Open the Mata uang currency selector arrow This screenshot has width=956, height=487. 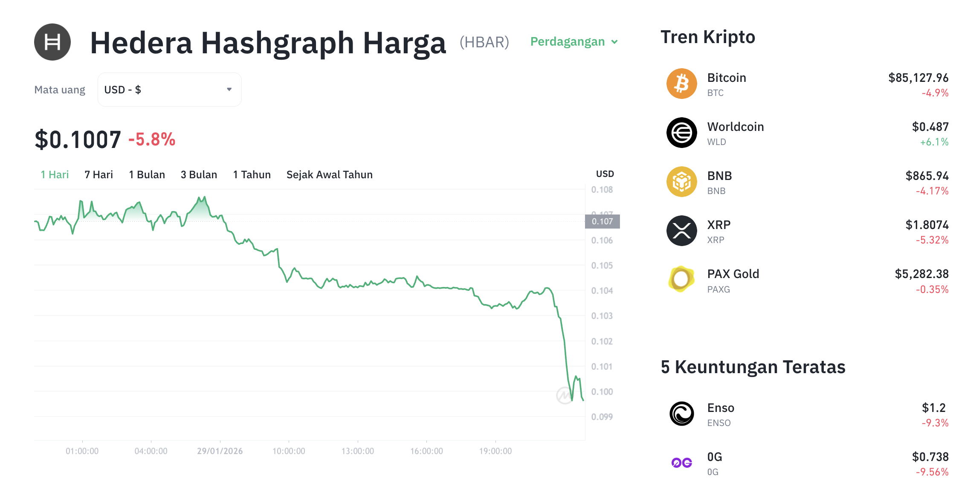[229, 89]
